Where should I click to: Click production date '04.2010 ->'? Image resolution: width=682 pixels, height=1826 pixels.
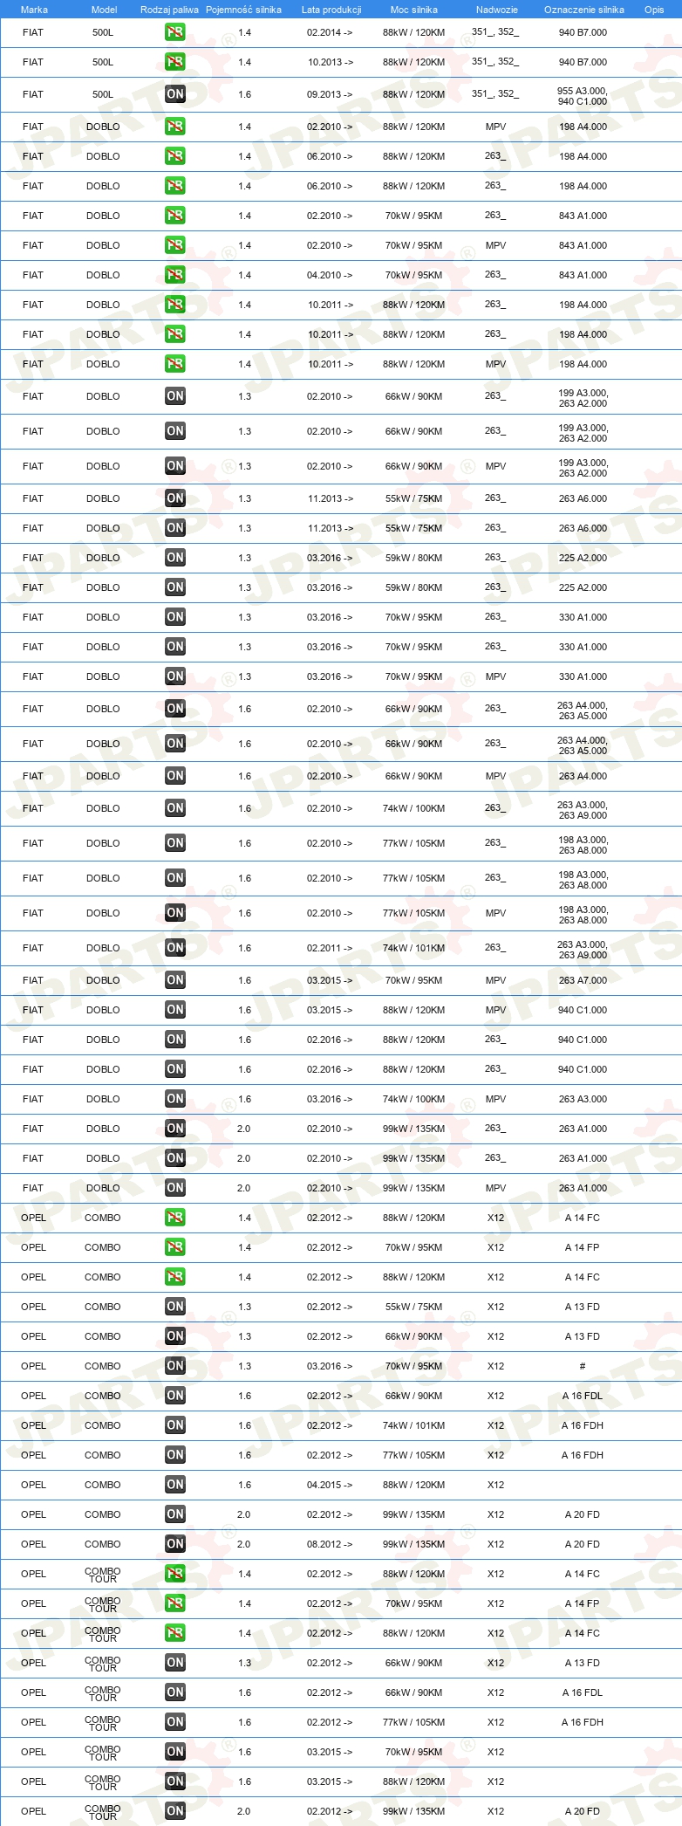click(x=330, y=275)
